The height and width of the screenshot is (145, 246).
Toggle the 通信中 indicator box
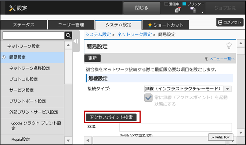point(166,4)
